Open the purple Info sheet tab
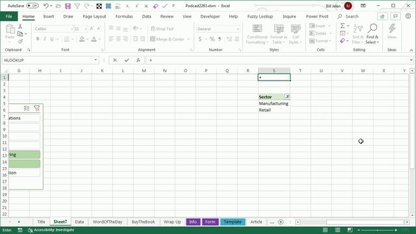 coord(193,222)
